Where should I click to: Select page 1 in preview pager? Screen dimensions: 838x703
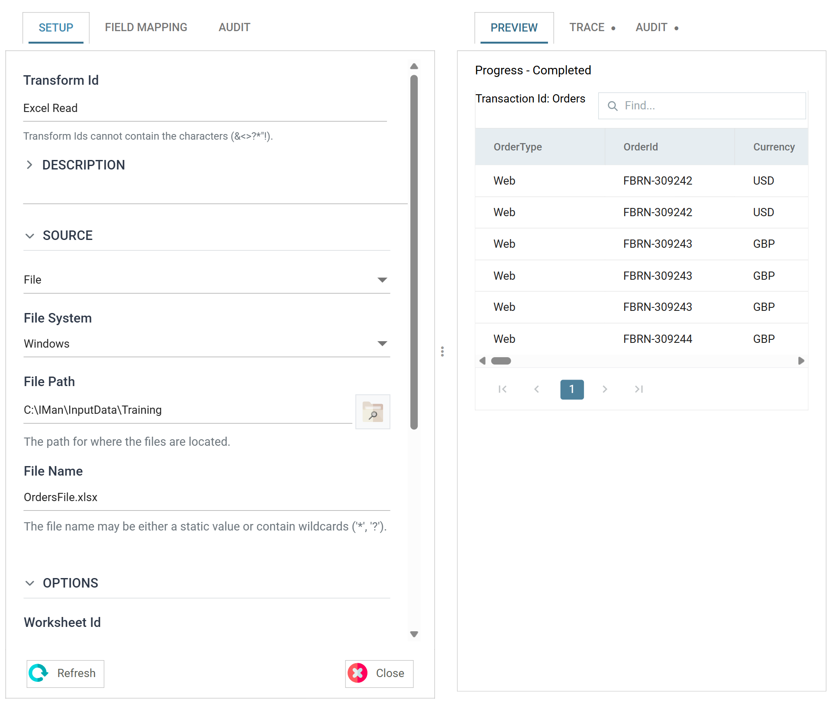tap(572, 389)
